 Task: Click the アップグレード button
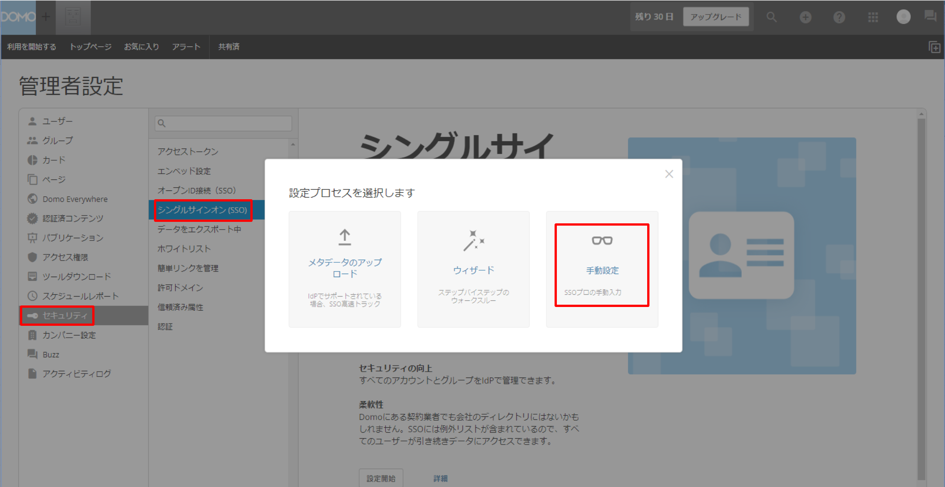[716, 17]
